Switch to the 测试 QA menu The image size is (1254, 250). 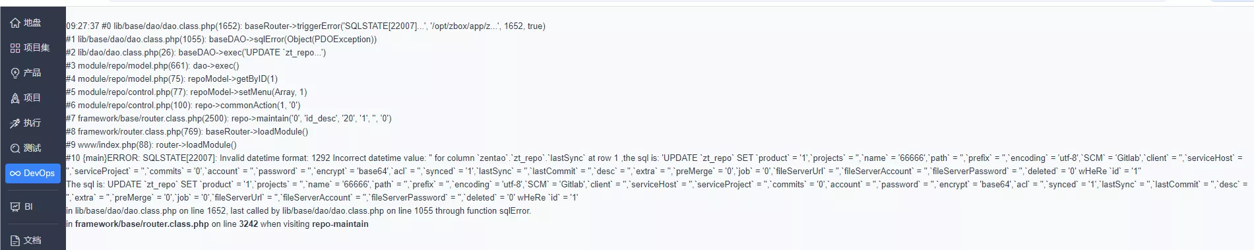[x=32, y=148]
